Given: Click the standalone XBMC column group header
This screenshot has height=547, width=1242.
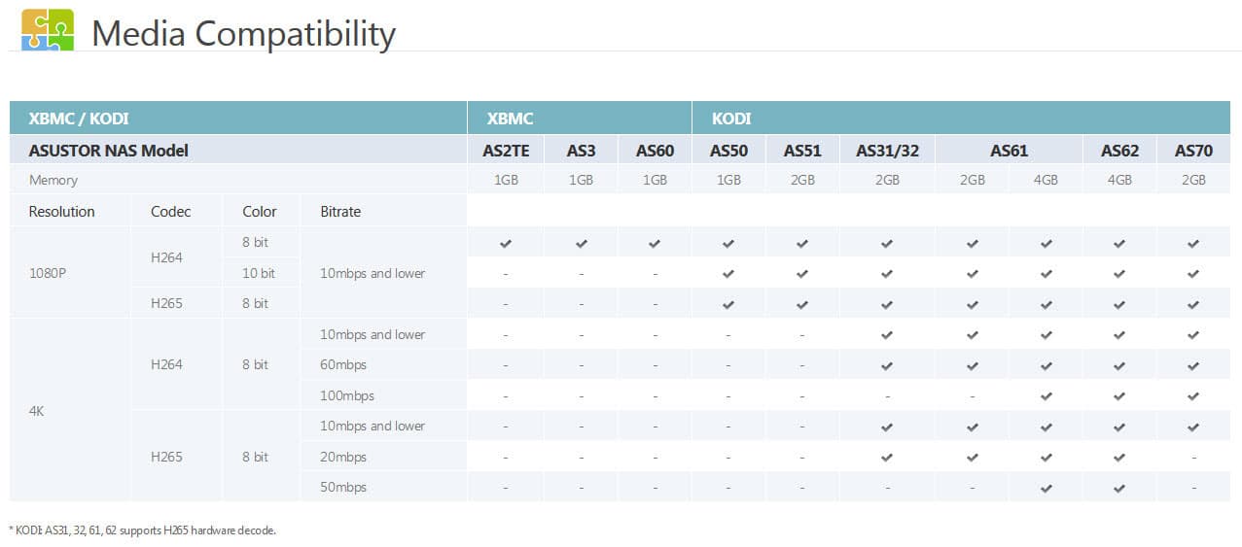Looking at the screenshot, I should tap(580, 119).
